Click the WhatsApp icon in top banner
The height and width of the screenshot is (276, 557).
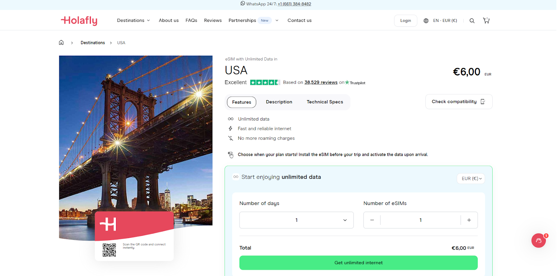click(x=243, y=3)
